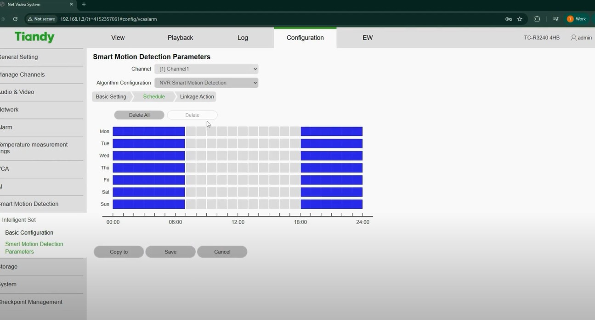Expand the Algorithm Configuration dropdown
The image size is (595, 320).
(206, 83)
